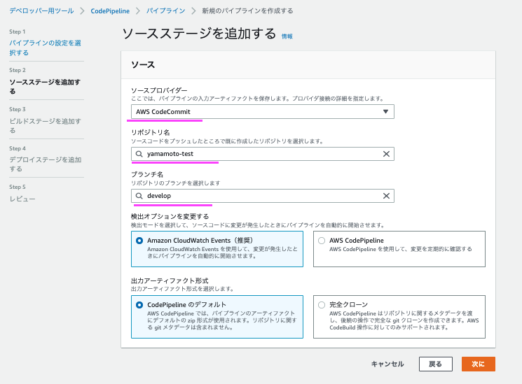The height and width of the screenshot is (384, 522).
Task: Click search icon in repository name field
Action: pyautogui.click(x=139, y=154)
